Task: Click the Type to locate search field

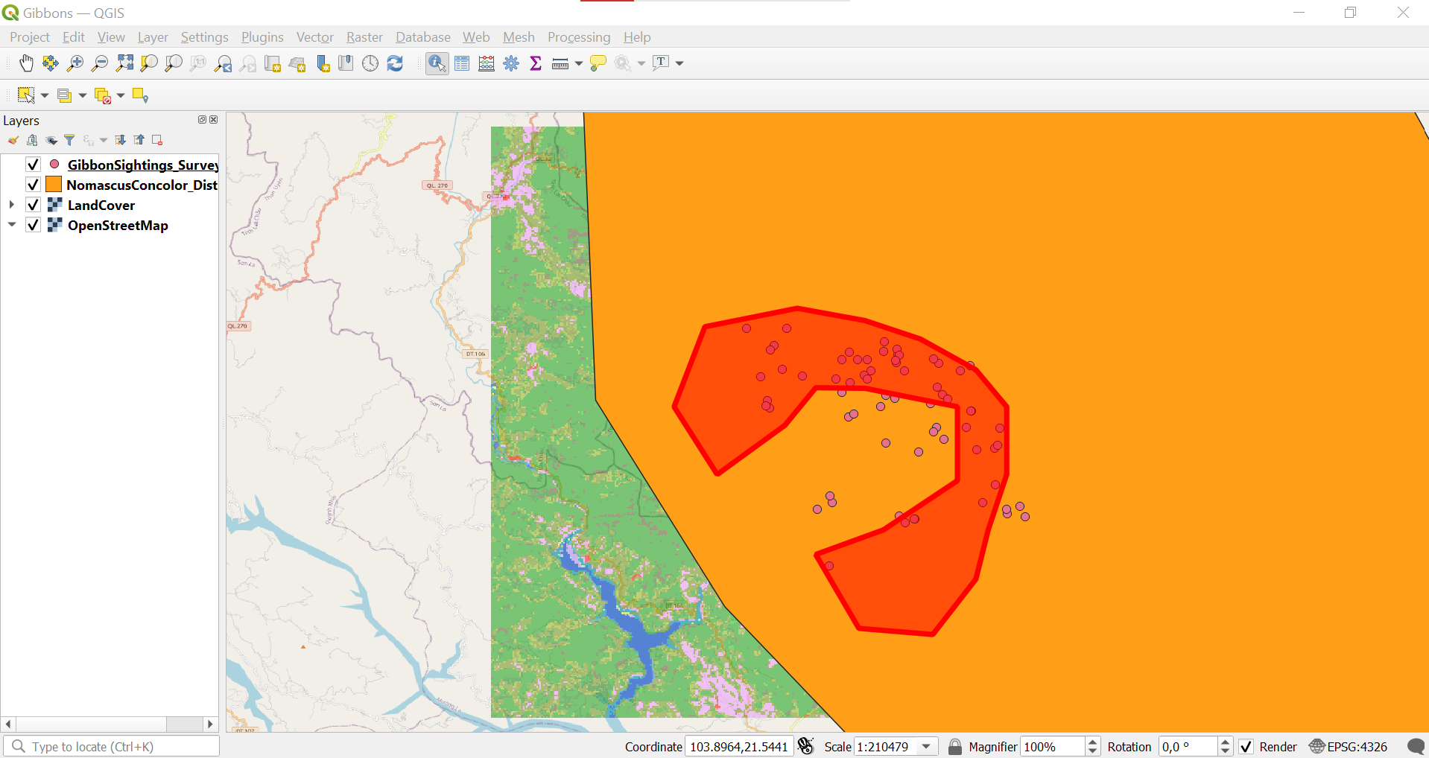Action: pyautogui.click(x=112, y=746)
